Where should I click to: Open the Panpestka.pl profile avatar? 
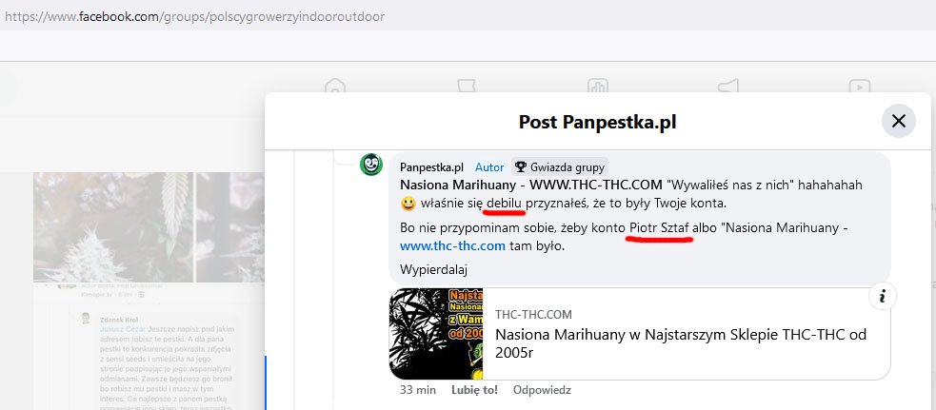point(370,165)
